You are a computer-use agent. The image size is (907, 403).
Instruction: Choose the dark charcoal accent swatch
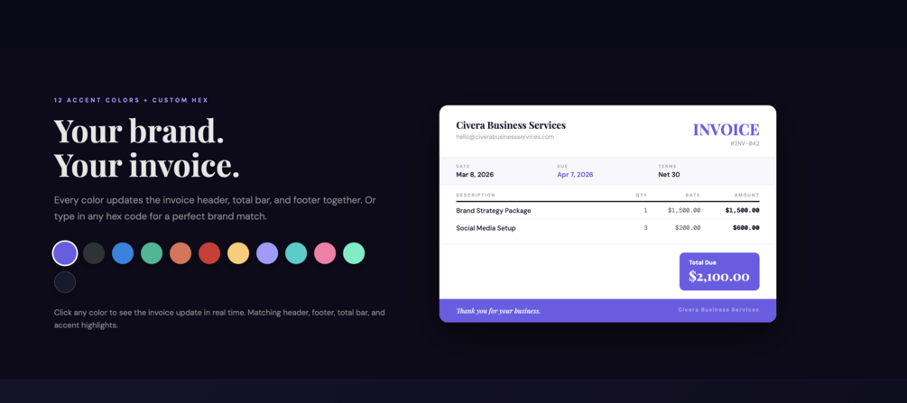point(94,253)
